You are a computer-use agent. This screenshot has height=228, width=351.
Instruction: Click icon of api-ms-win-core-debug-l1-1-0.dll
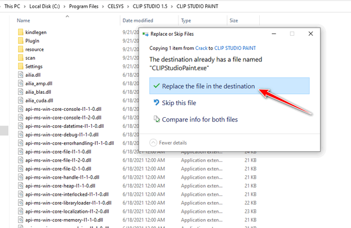[20, 134]
